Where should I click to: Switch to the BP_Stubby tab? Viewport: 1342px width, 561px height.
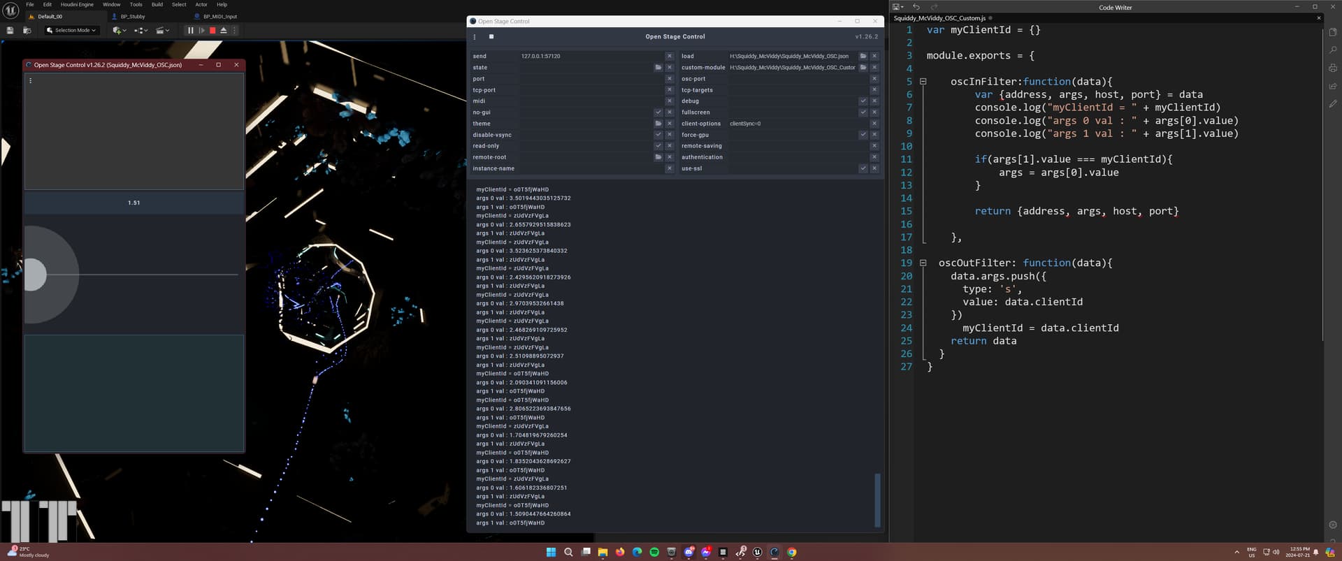(133, 16)
